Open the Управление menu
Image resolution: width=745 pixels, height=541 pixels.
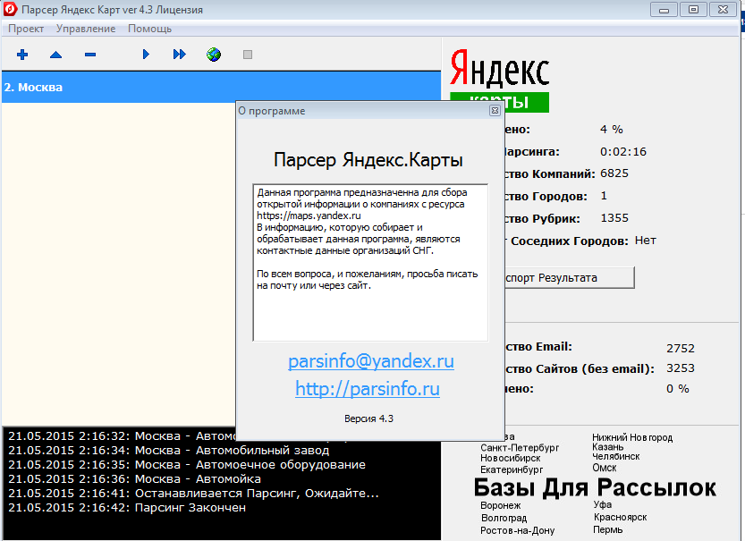[84, 29]
